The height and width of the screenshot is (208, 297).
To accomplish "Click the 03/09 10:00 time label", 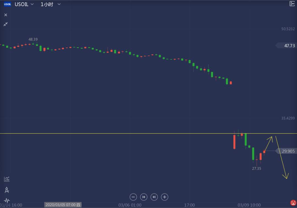I will coord(249,205).
